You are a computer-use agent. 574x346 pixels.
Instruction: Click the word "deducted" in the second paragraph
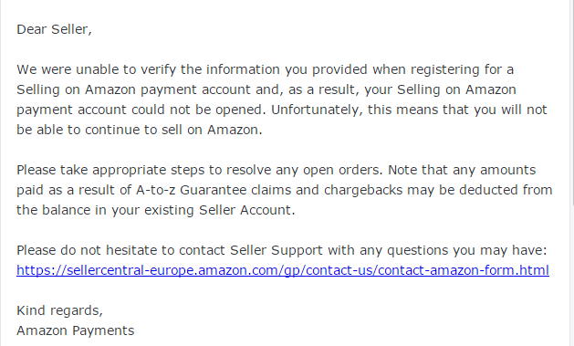pos(488,190)
